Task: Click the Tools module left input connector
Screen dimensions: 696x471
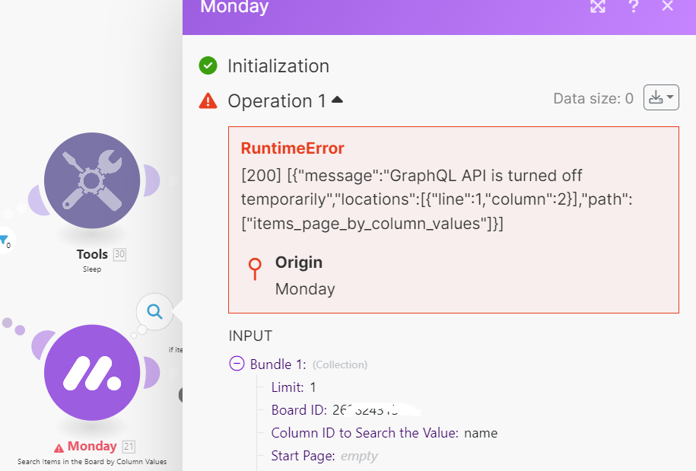Action: pyautogui.click(x=37, y=201)
